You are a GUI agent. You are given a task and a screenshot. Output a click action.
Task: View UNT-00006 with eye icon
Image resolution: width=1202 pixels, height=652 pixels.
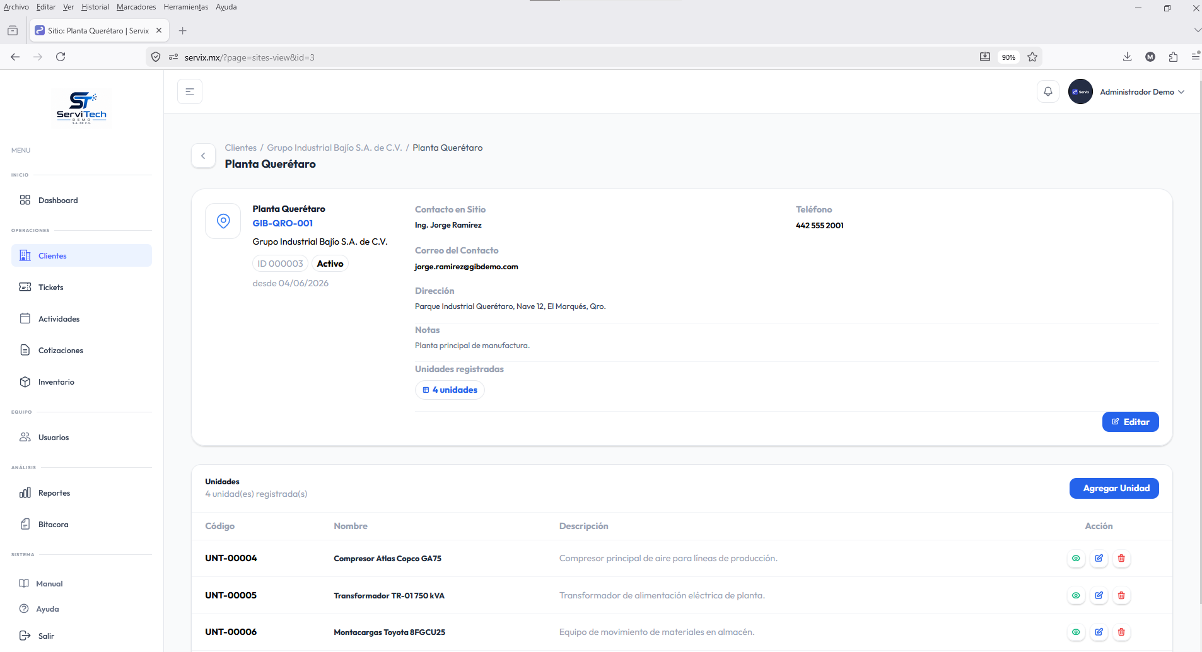point(1076,632)
